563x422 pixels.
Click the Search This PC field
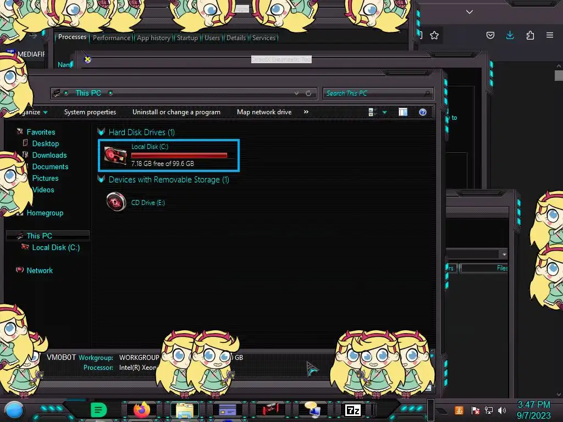pyautogui.click(x=378, y=93)
